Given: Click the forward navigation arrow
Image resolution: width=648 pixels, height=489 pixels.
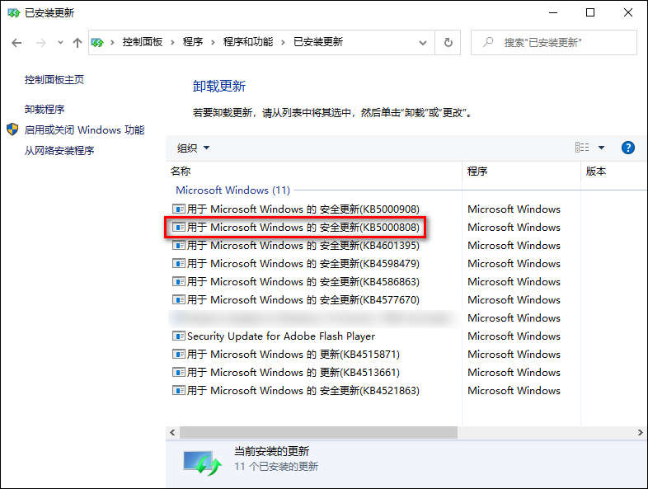Looking at the screenshot, I should point(40,43).
